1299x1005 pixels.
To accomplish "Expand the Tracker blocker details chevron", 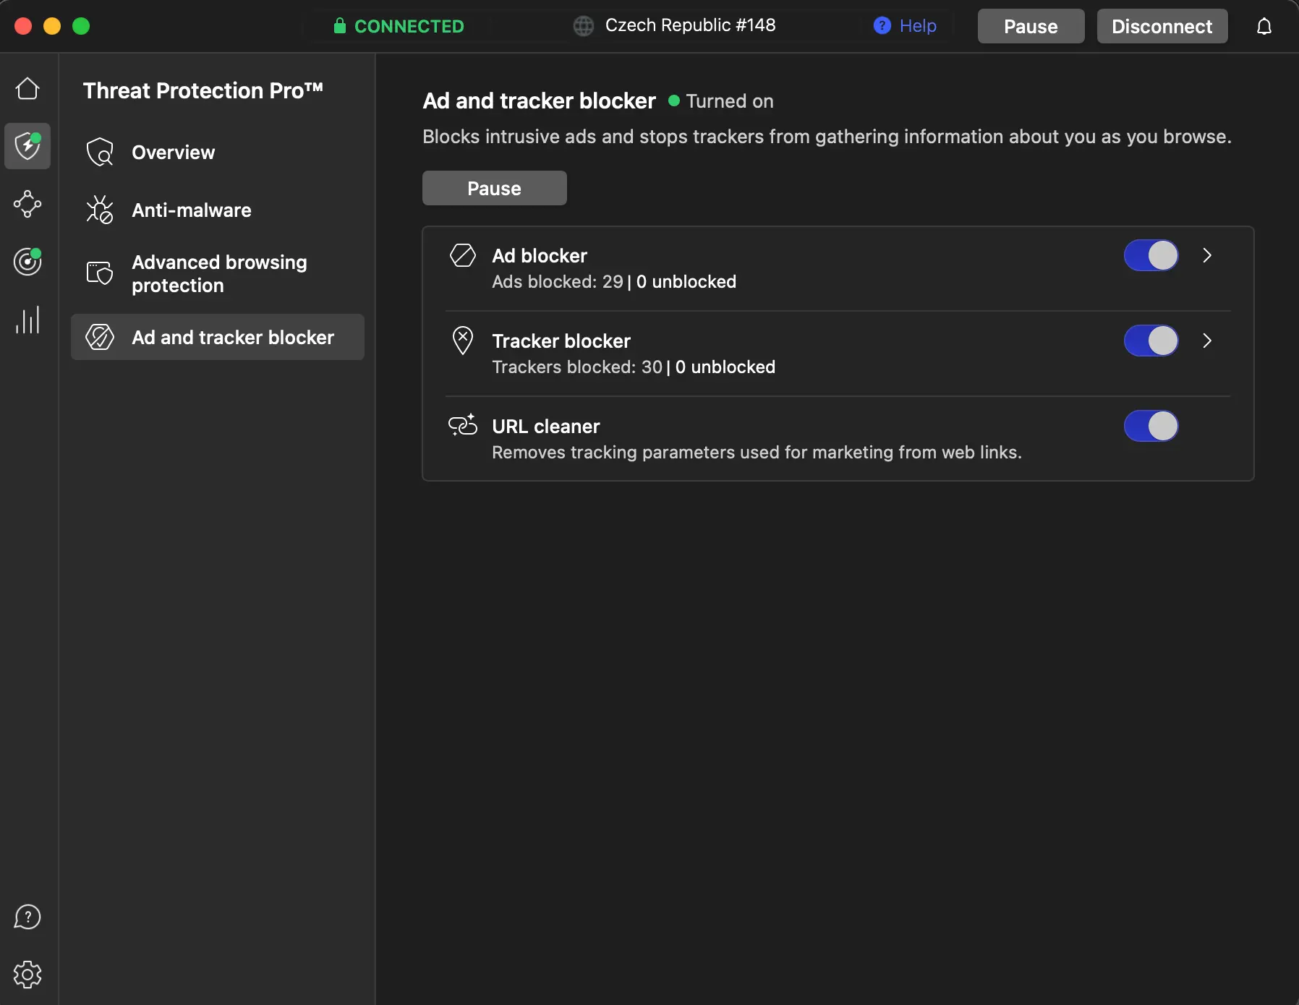I will pos(1207,341).
